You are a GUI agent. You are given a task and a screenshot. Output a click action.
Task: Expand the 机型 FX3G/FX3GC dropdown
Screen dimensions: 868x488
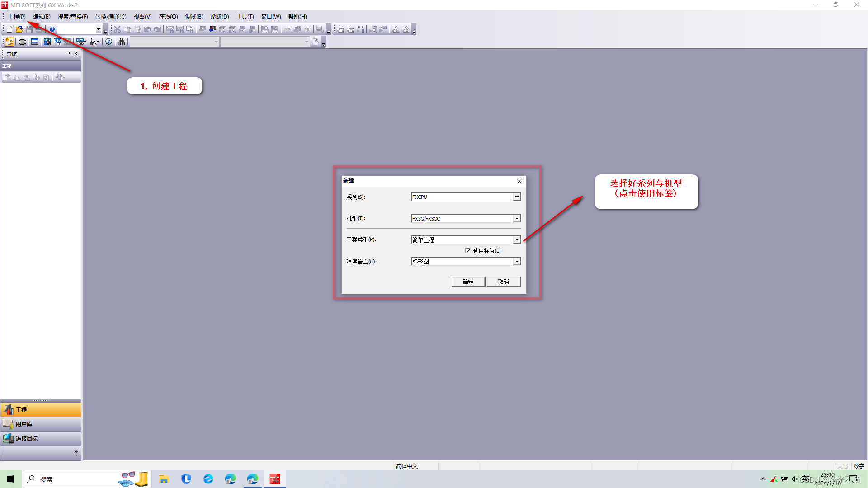tap(516, 219)
